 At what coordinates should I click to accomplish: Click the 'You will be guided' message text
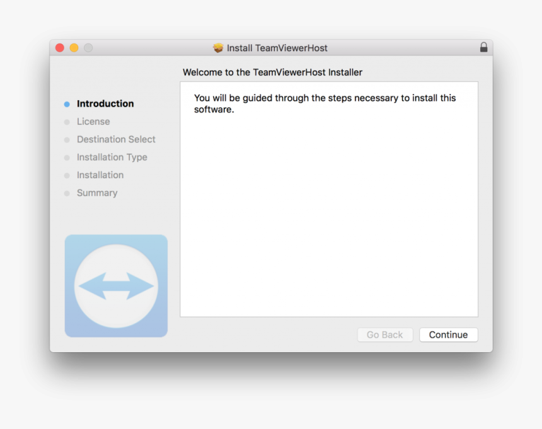325,103
